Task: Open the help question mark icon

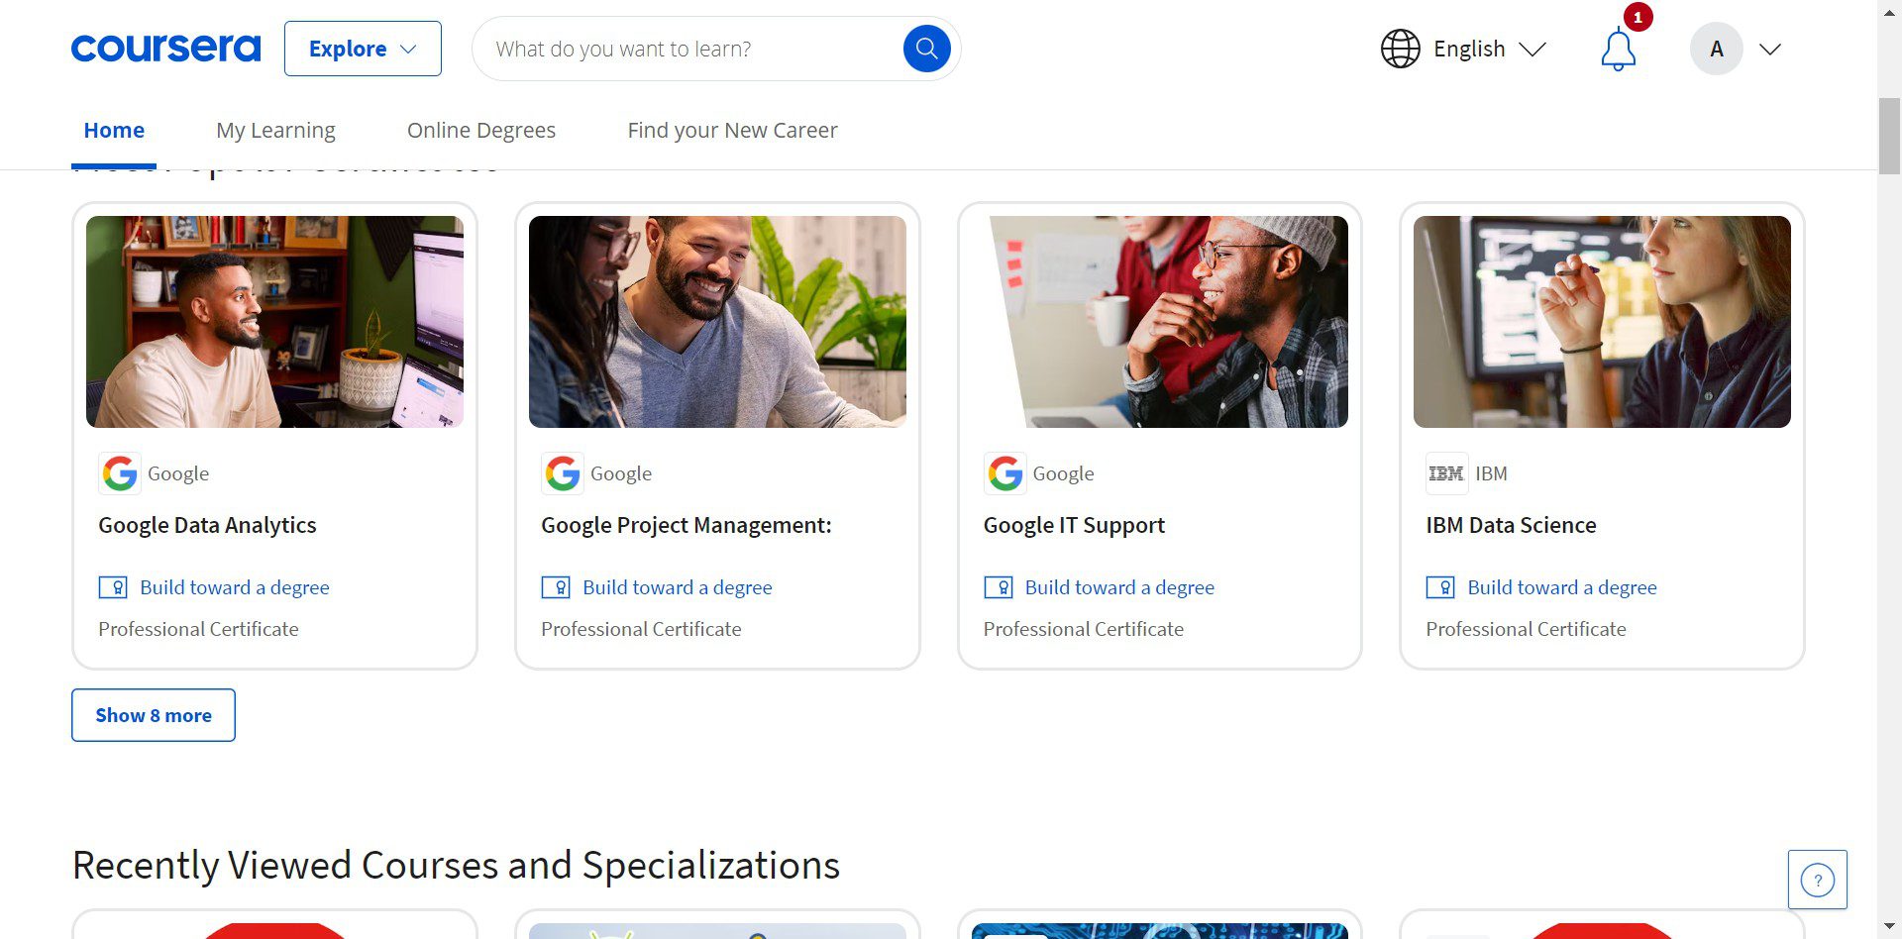Action: coord(1817,880)
